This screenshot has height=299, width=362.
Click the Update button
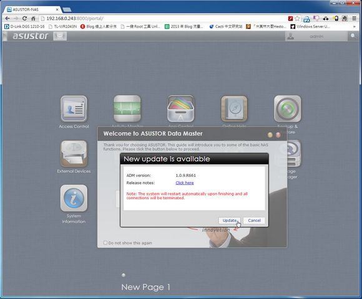click(230, 221)
